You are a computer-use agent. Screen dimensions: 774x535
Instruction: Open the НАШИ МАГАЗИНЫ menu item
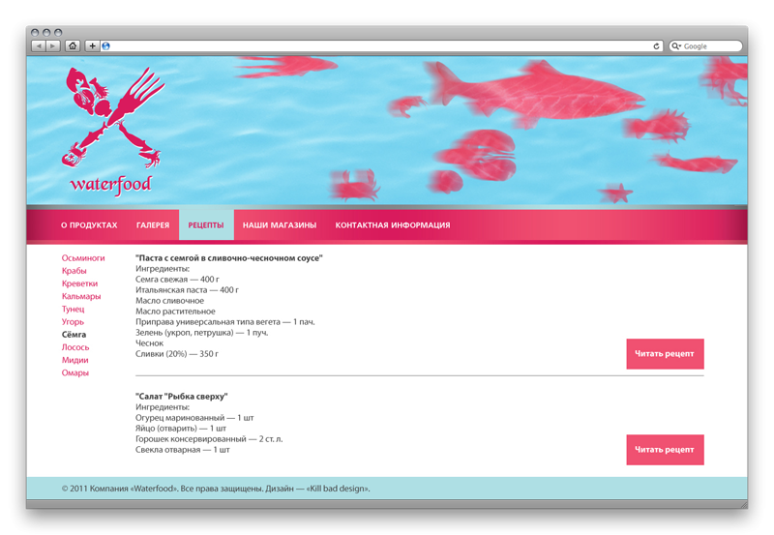tap(280, 225)
